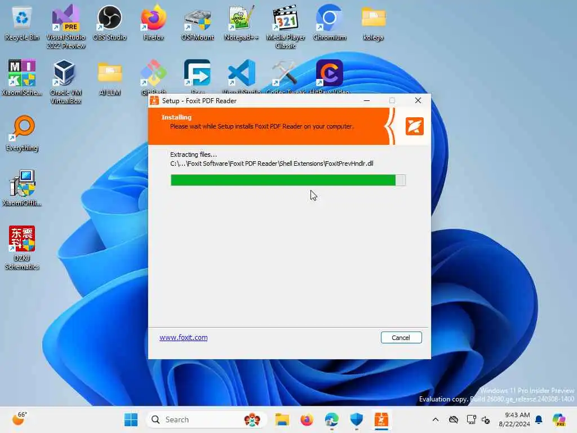Open the www.foxit.com link
Viewport: 577px width, 433px height.
(x=183, y=337)
